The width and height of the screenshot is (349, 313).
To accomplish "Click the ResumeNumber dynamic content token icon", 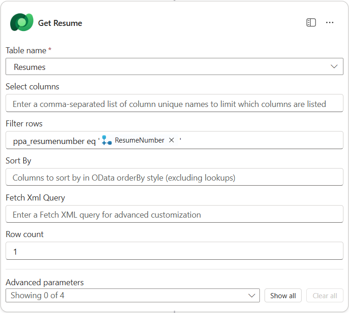I will (107, 140).
